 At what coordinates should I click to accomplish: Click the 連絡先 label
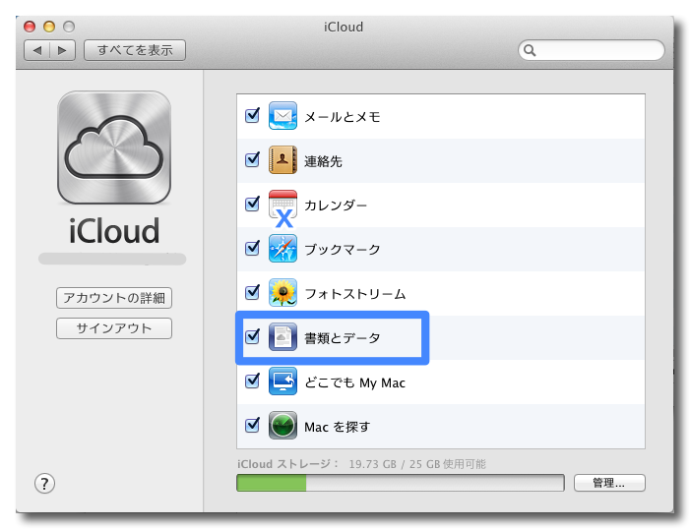tap(323, 161)
